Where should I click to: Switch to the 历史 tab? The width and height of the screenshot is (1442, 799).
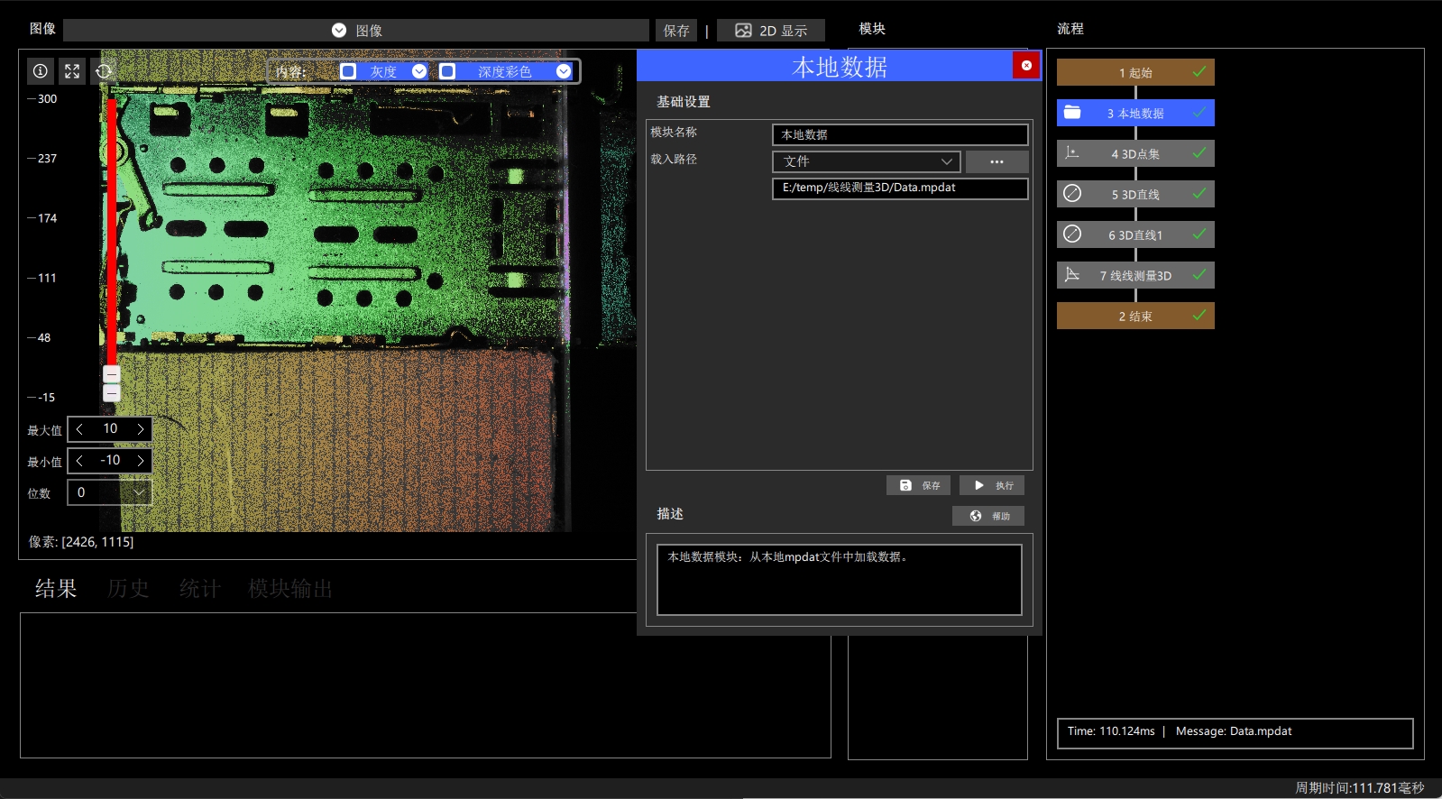(x=128, y=589)
